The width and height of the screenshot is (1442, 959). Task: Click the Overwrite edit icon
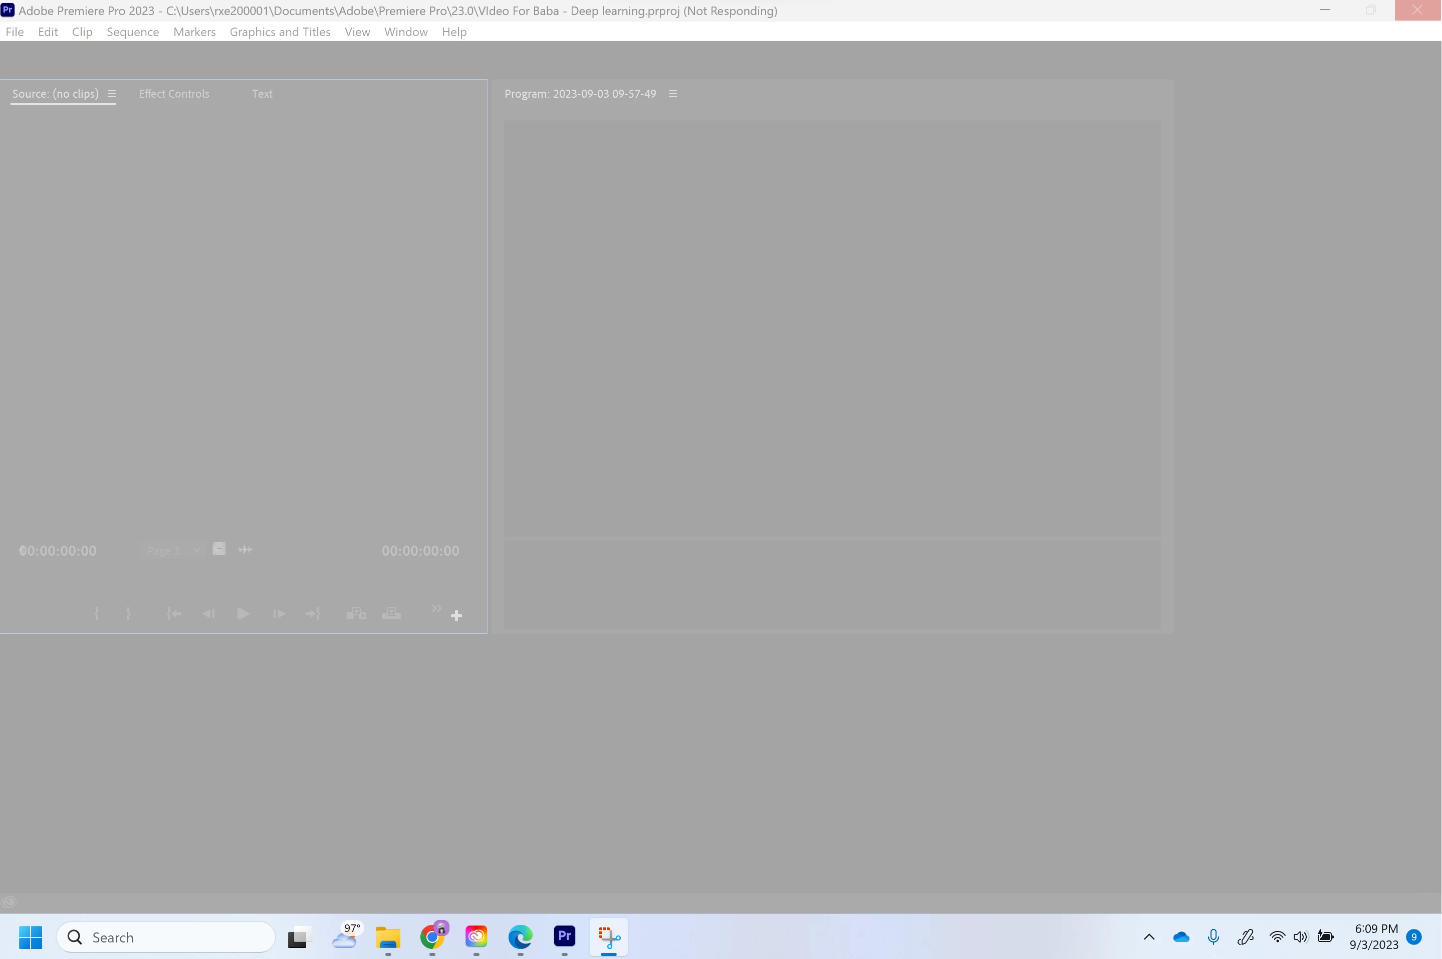[x=391, y=613]
